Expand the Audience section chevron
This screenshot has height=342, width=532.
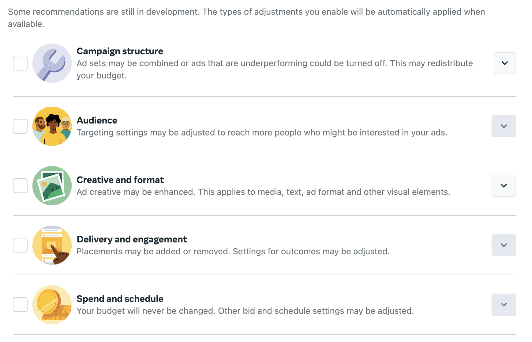[x=504, y=126]
